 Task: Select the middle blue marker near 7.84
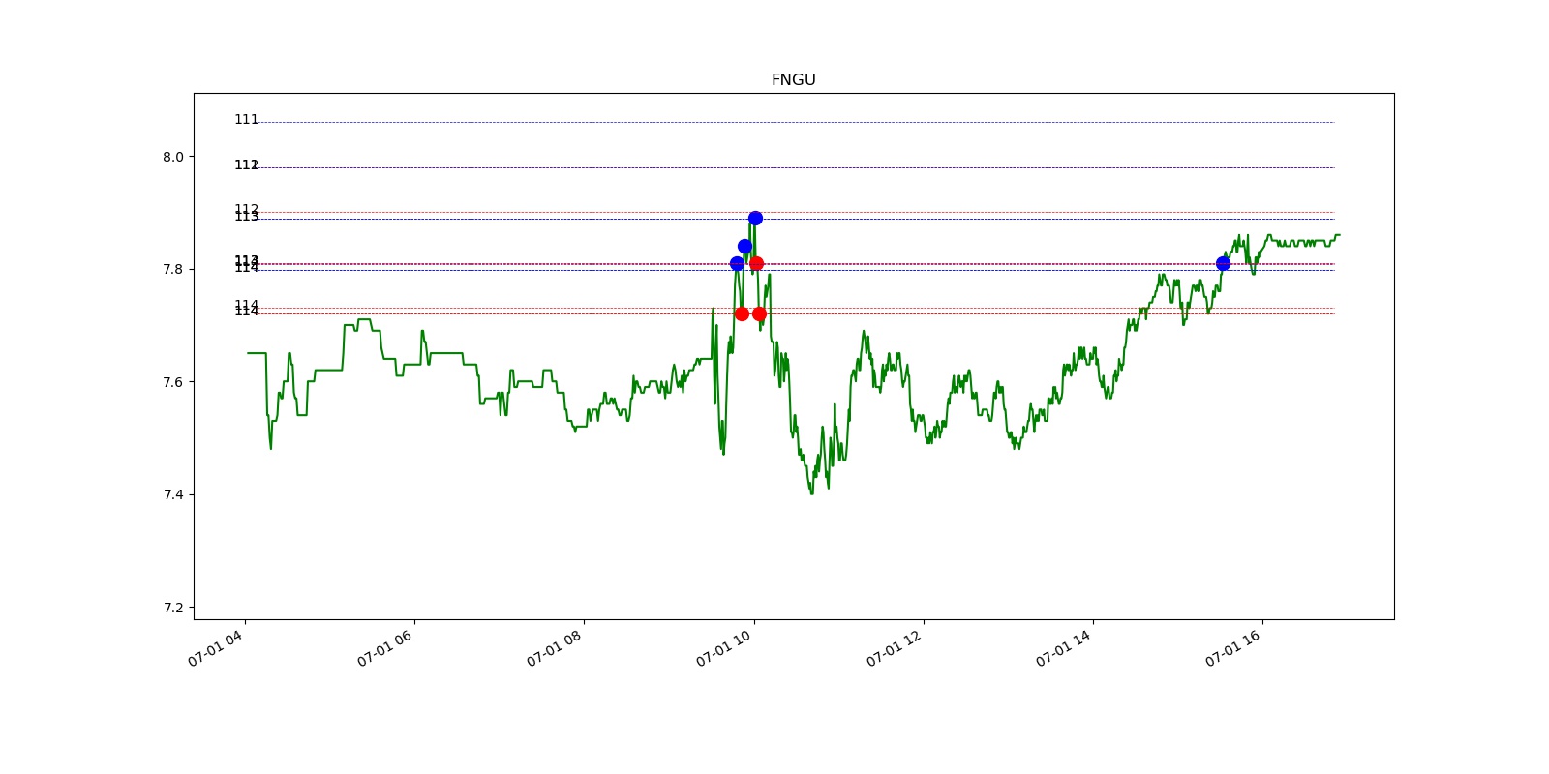tap(744, 246)
